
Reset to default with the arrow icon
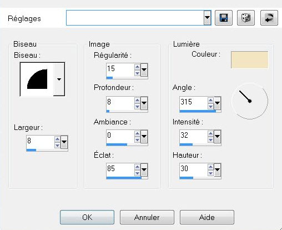pos(269,18)
